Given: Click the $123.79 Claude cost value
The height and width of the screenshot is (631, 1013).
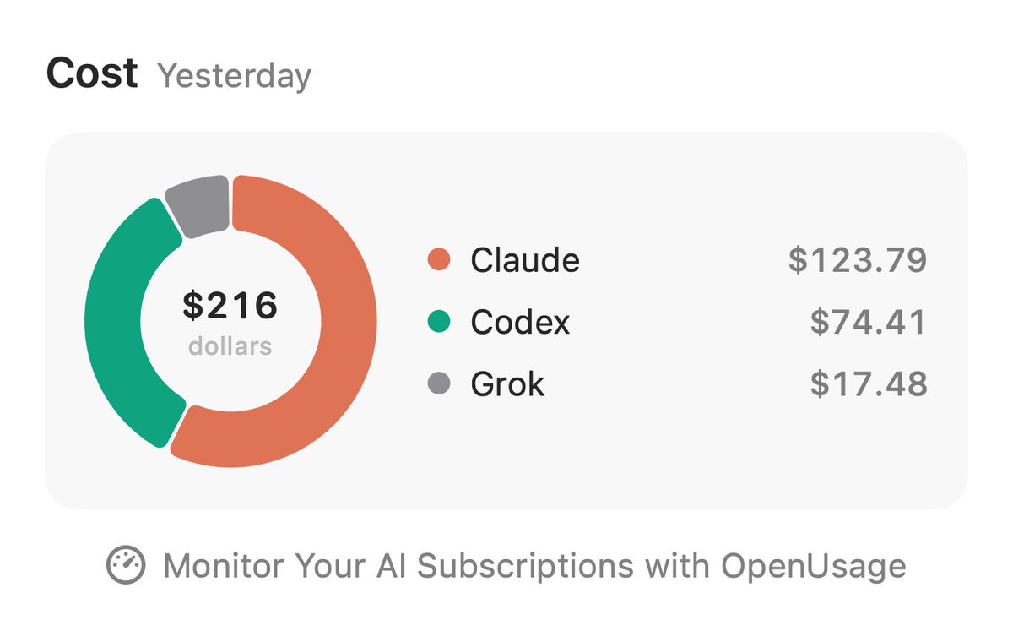Looking at the screenshot, I should point(858,260).
